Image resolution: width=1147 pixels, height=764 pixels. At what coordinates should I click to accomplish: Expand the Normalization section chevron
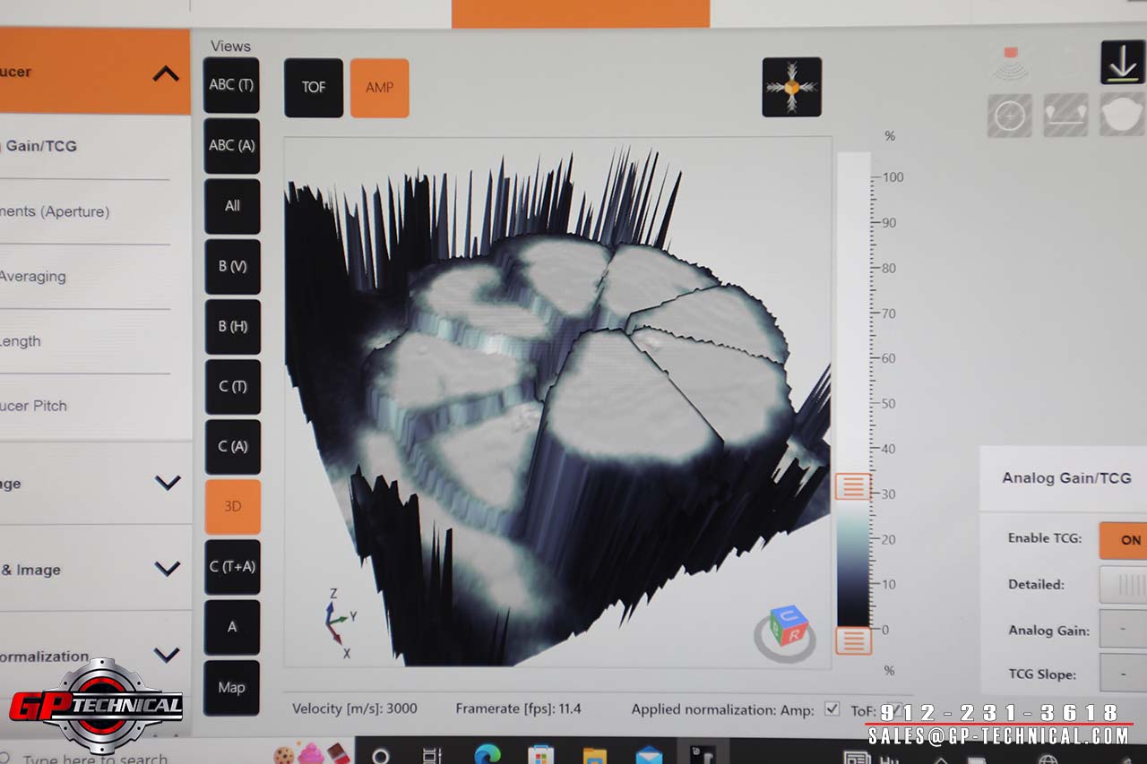(167, 655)
